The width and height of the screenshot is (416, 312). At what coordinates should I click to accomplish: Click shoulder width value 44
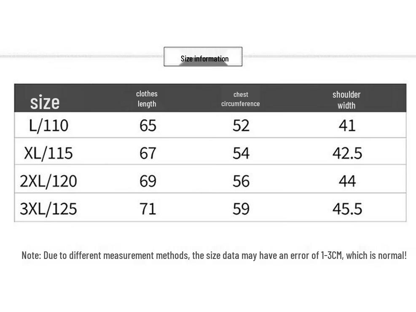pyautogui.click(x=347, y=181)
